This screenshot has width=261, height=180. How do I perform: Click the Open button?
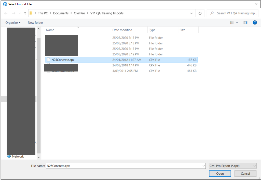pos(220,174)
